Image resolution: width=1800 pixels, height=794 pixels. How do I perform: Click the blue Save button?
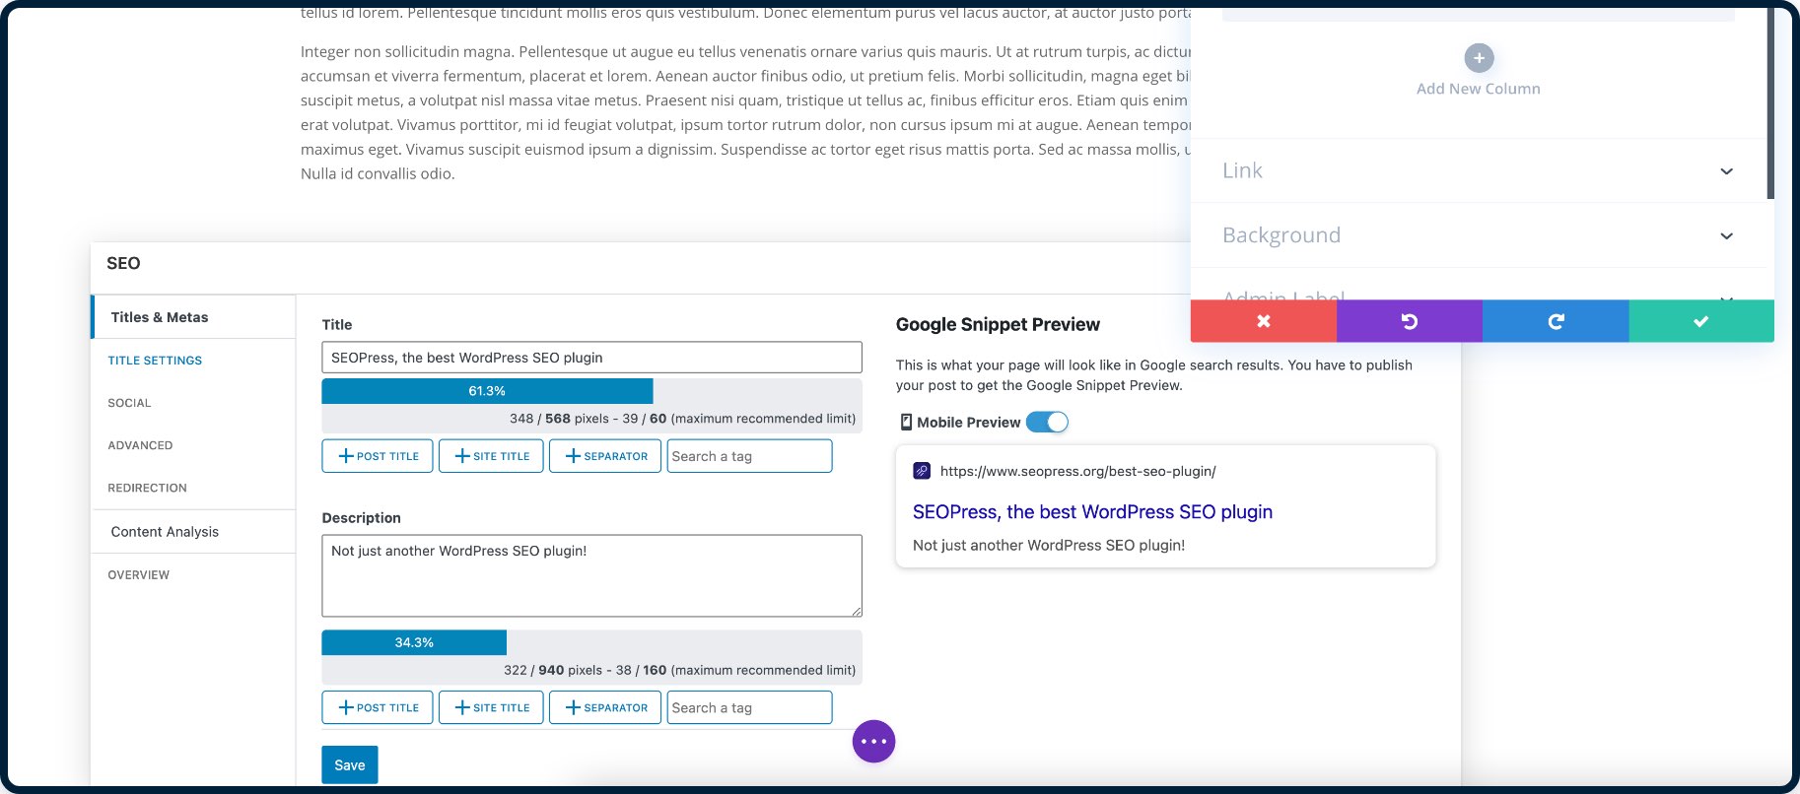[350, 764]
